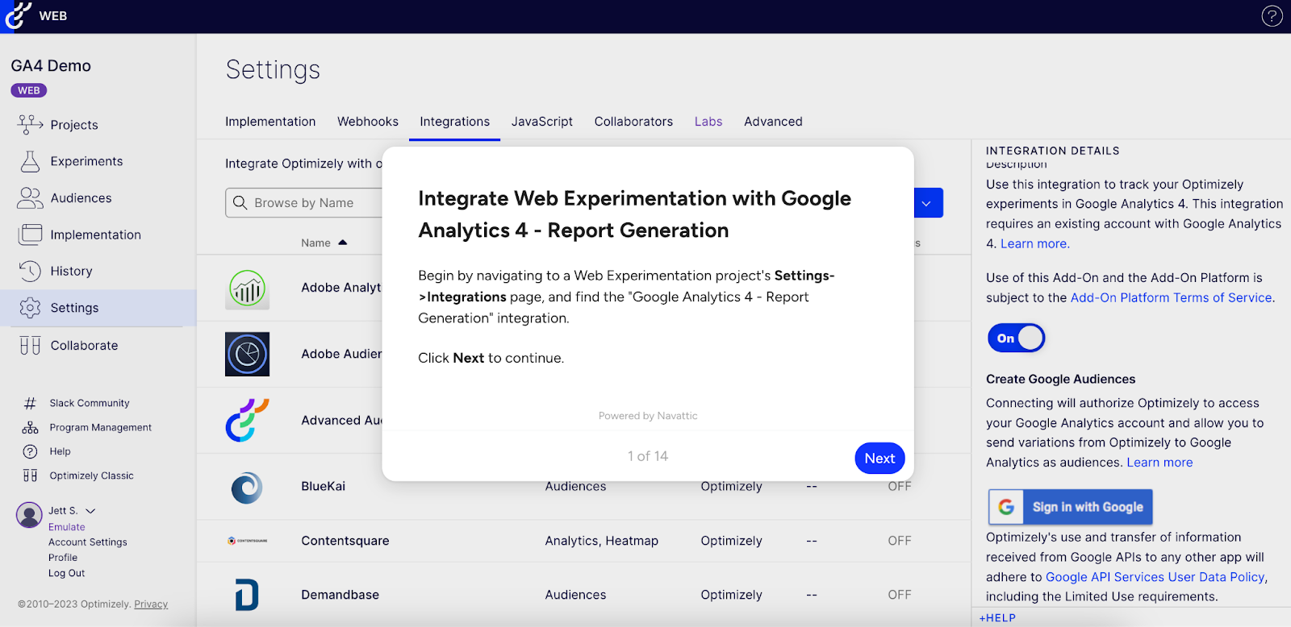Open the JavaScript tab
This screenshot has width=1291, height=627.
[x=542, y=122]
